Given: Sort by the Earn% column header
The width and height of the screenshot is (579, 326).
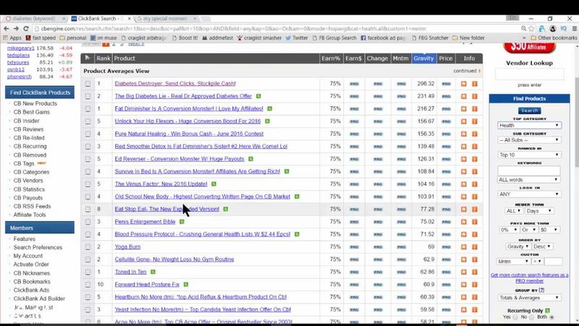Looking at the screenshot, I should (x=331, y=59).
